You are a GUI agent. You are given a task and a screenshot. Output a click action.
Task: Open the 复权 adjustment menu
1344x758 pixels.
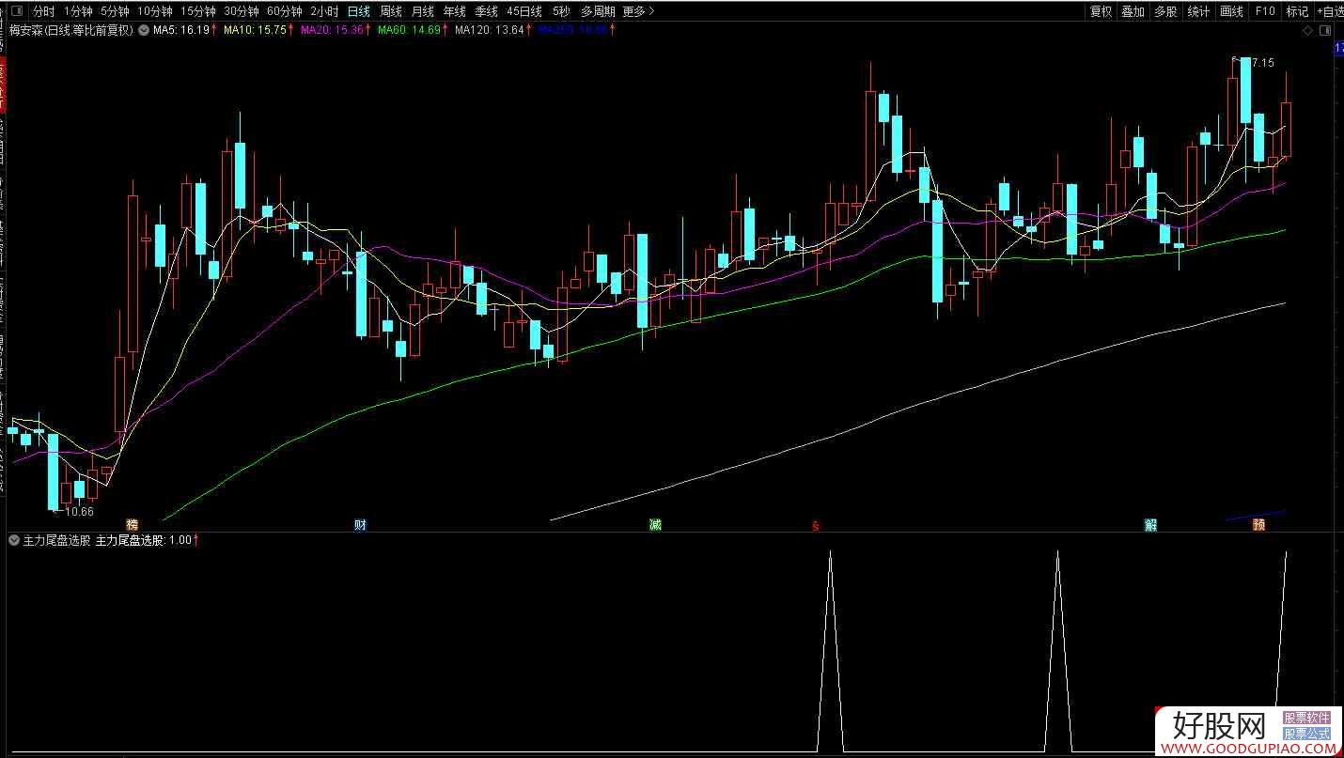coord(1101,11)
